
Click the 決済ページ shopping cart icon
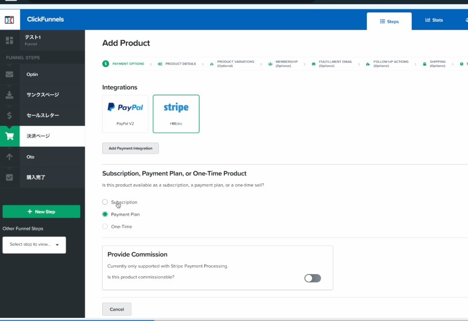pyautogui.click(x=9, y=136)
